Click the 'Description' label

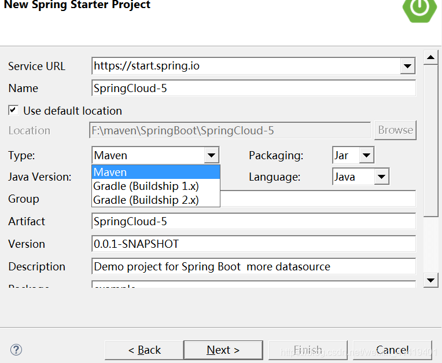pyautogui.click(x=36, y=266)
